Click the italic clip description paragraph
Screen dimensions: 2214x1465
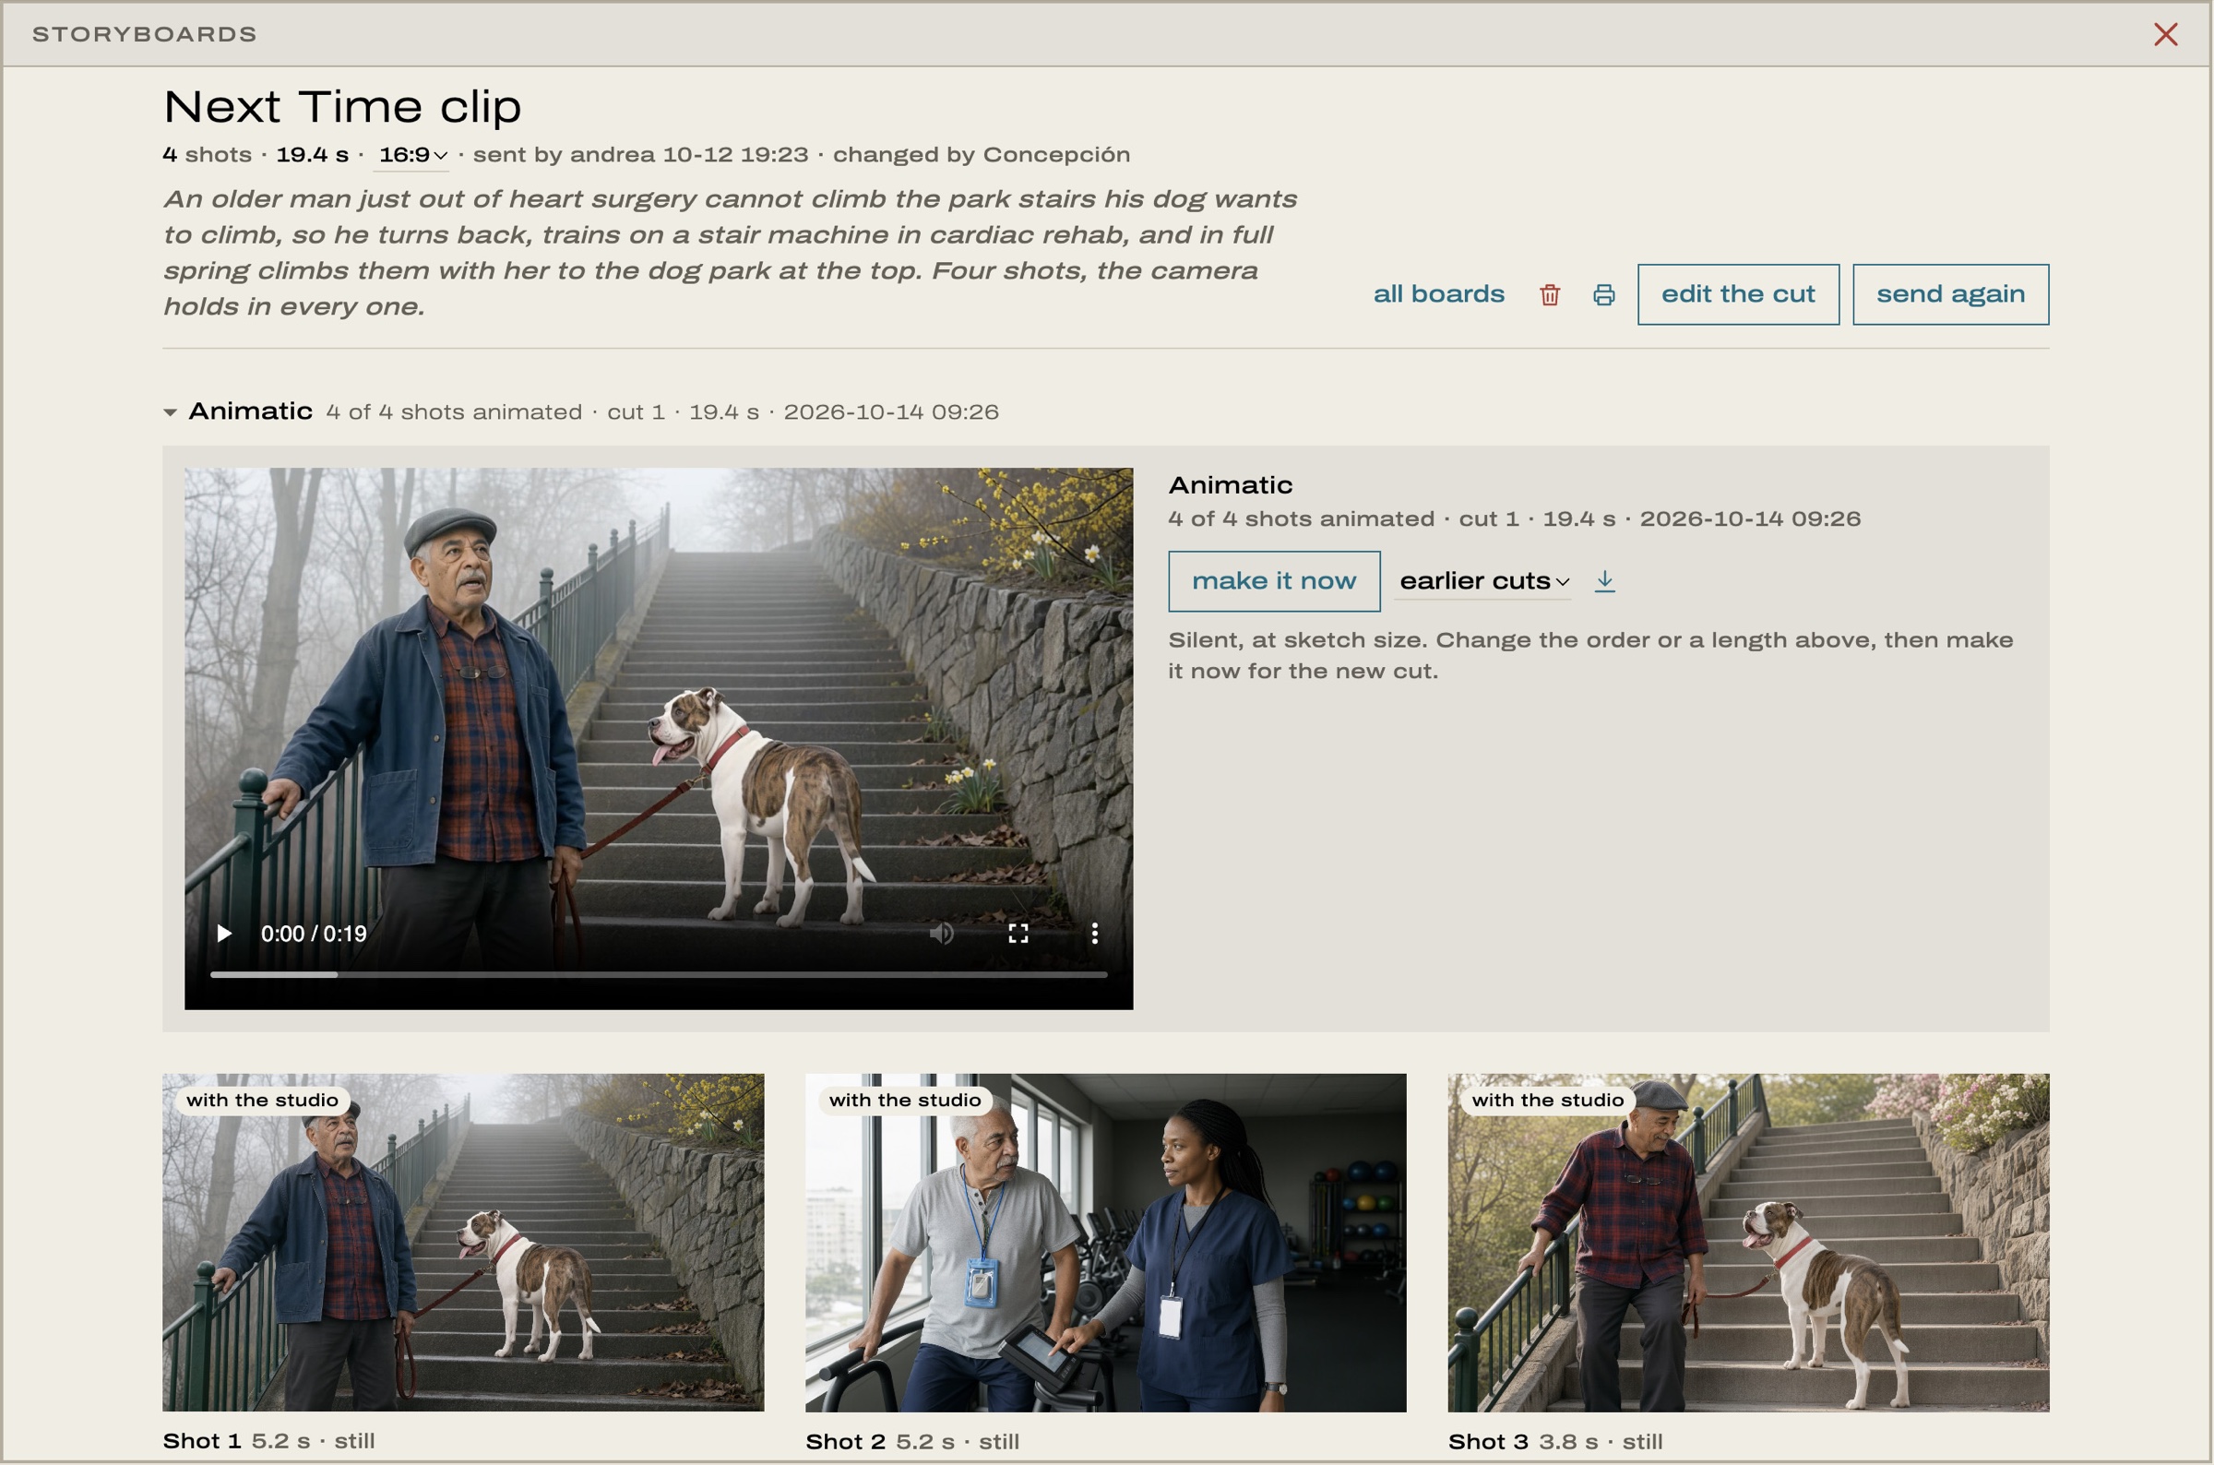[x=731, y=252]
